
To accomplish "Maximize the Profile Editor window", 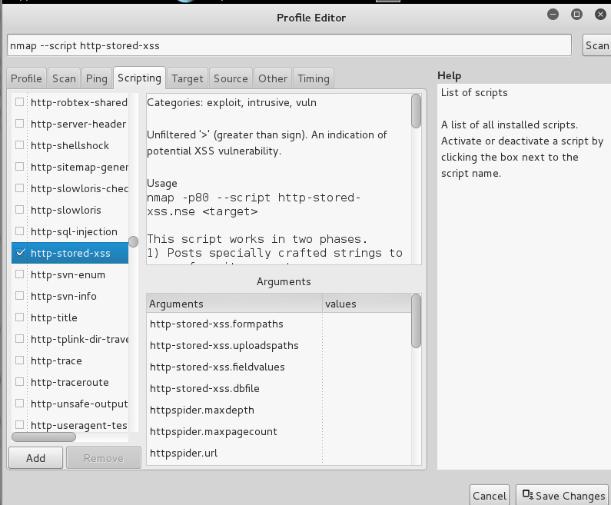I will (x=576, y=15).
